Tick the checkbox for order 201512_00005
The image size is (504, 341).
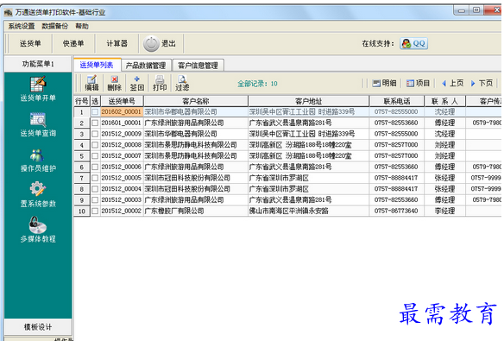pos(95,178)
